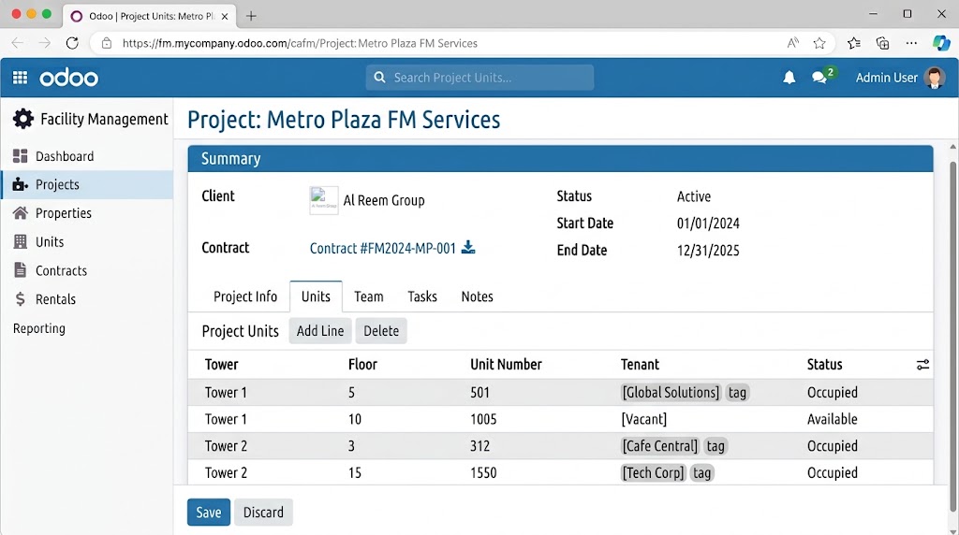Select unit number 1005 cell
959x535 pixels.
[483, 420]
